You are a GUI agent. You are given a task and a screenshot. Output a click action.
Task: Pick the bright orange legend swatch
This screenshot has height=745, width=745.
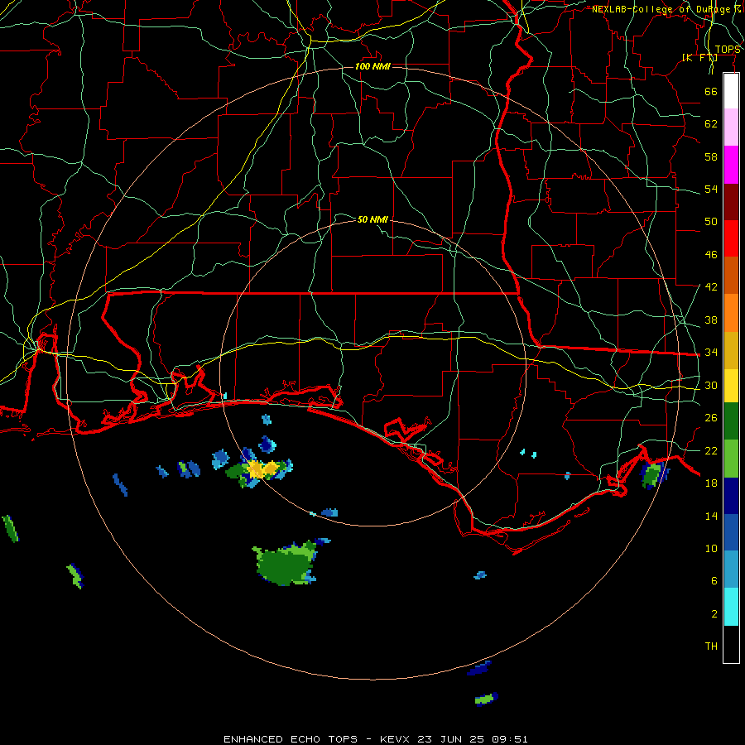click(x=731, y=313)
